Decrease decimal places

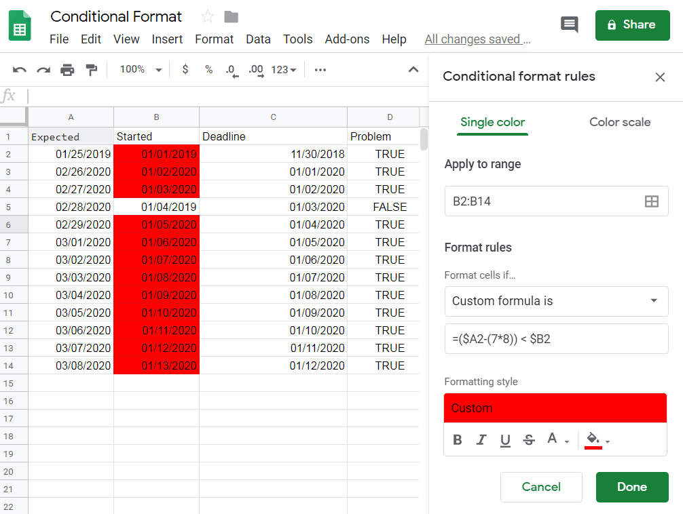(x=232, y=70)
